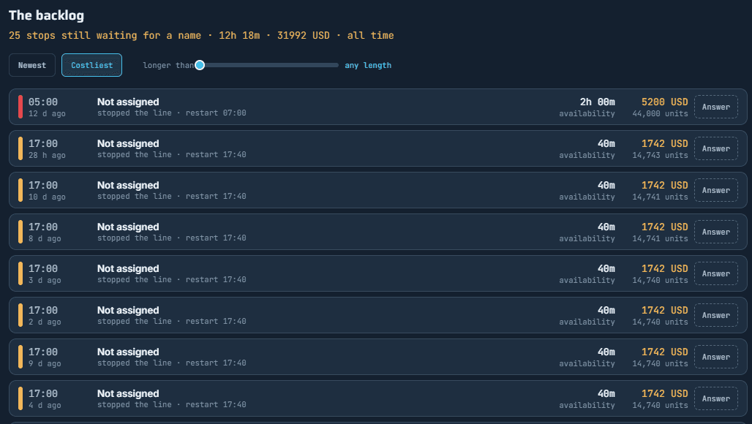Click 14,741 units in the 10 d ago row
The width and height of the screenshot is (752, 424).
click(x=660, y=197)
